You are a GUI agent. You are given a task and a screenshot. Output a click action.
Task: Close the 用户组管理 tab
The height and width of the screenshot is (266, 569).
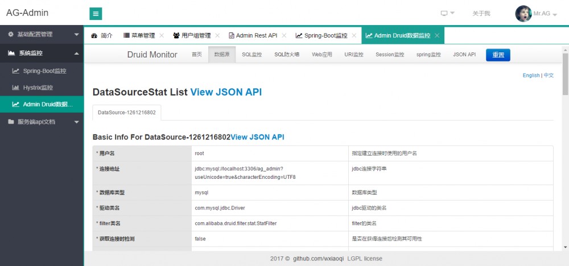(x=217, y=36)
